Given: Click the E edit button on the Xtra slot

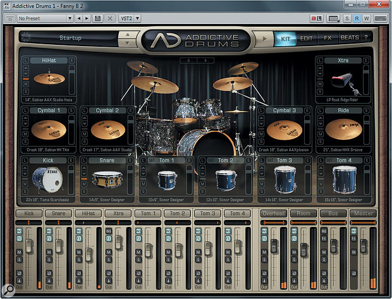Looking at the screenshot, I should (x=365, y=61).
